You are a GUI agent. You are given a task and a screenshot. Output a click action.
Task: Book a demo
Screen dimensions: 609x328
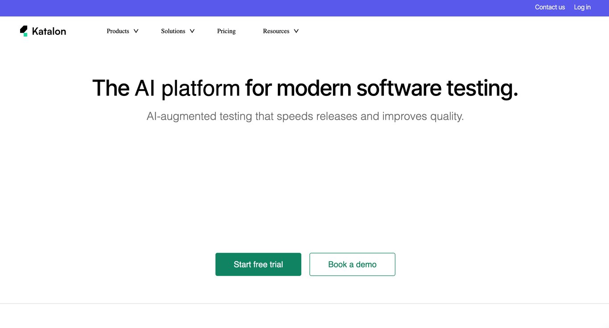tap(352, 264)
